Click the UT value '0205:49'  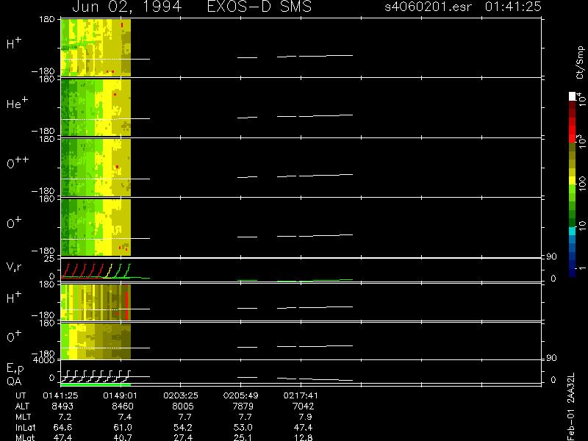pos(241,395)
